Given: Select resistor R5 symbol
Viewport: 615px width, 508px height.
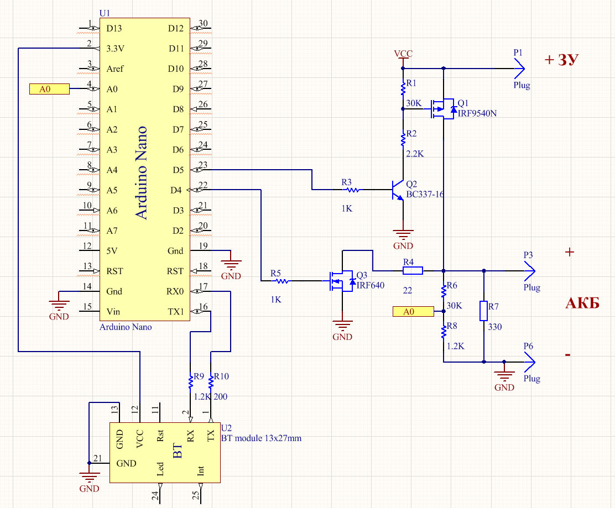Looking at the screenshot, I should coord(281,281).
